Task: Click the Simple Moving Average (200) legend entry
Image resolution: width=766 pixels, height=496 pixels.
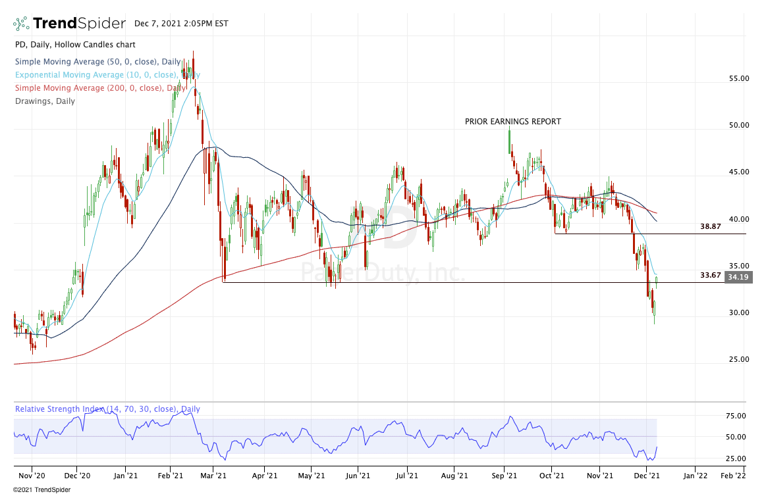Action: click(100, 87)
